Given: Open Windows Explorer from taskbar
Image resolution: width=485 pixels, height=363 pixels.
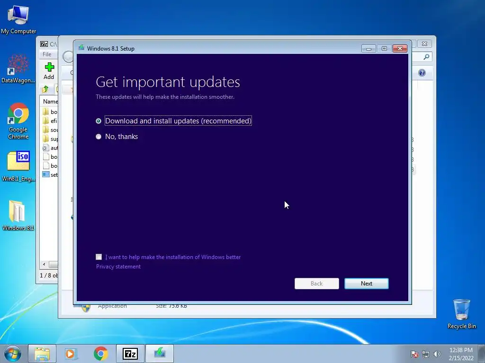Looking at the screenshot, I should 42,354.
